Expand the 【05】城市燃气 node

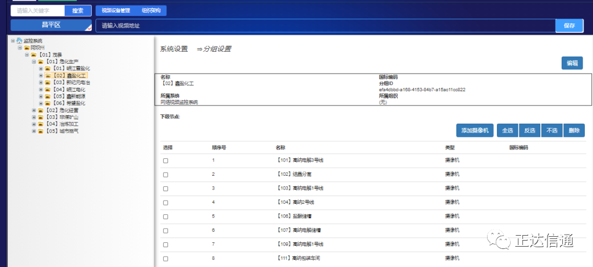[x=33, y=131]
